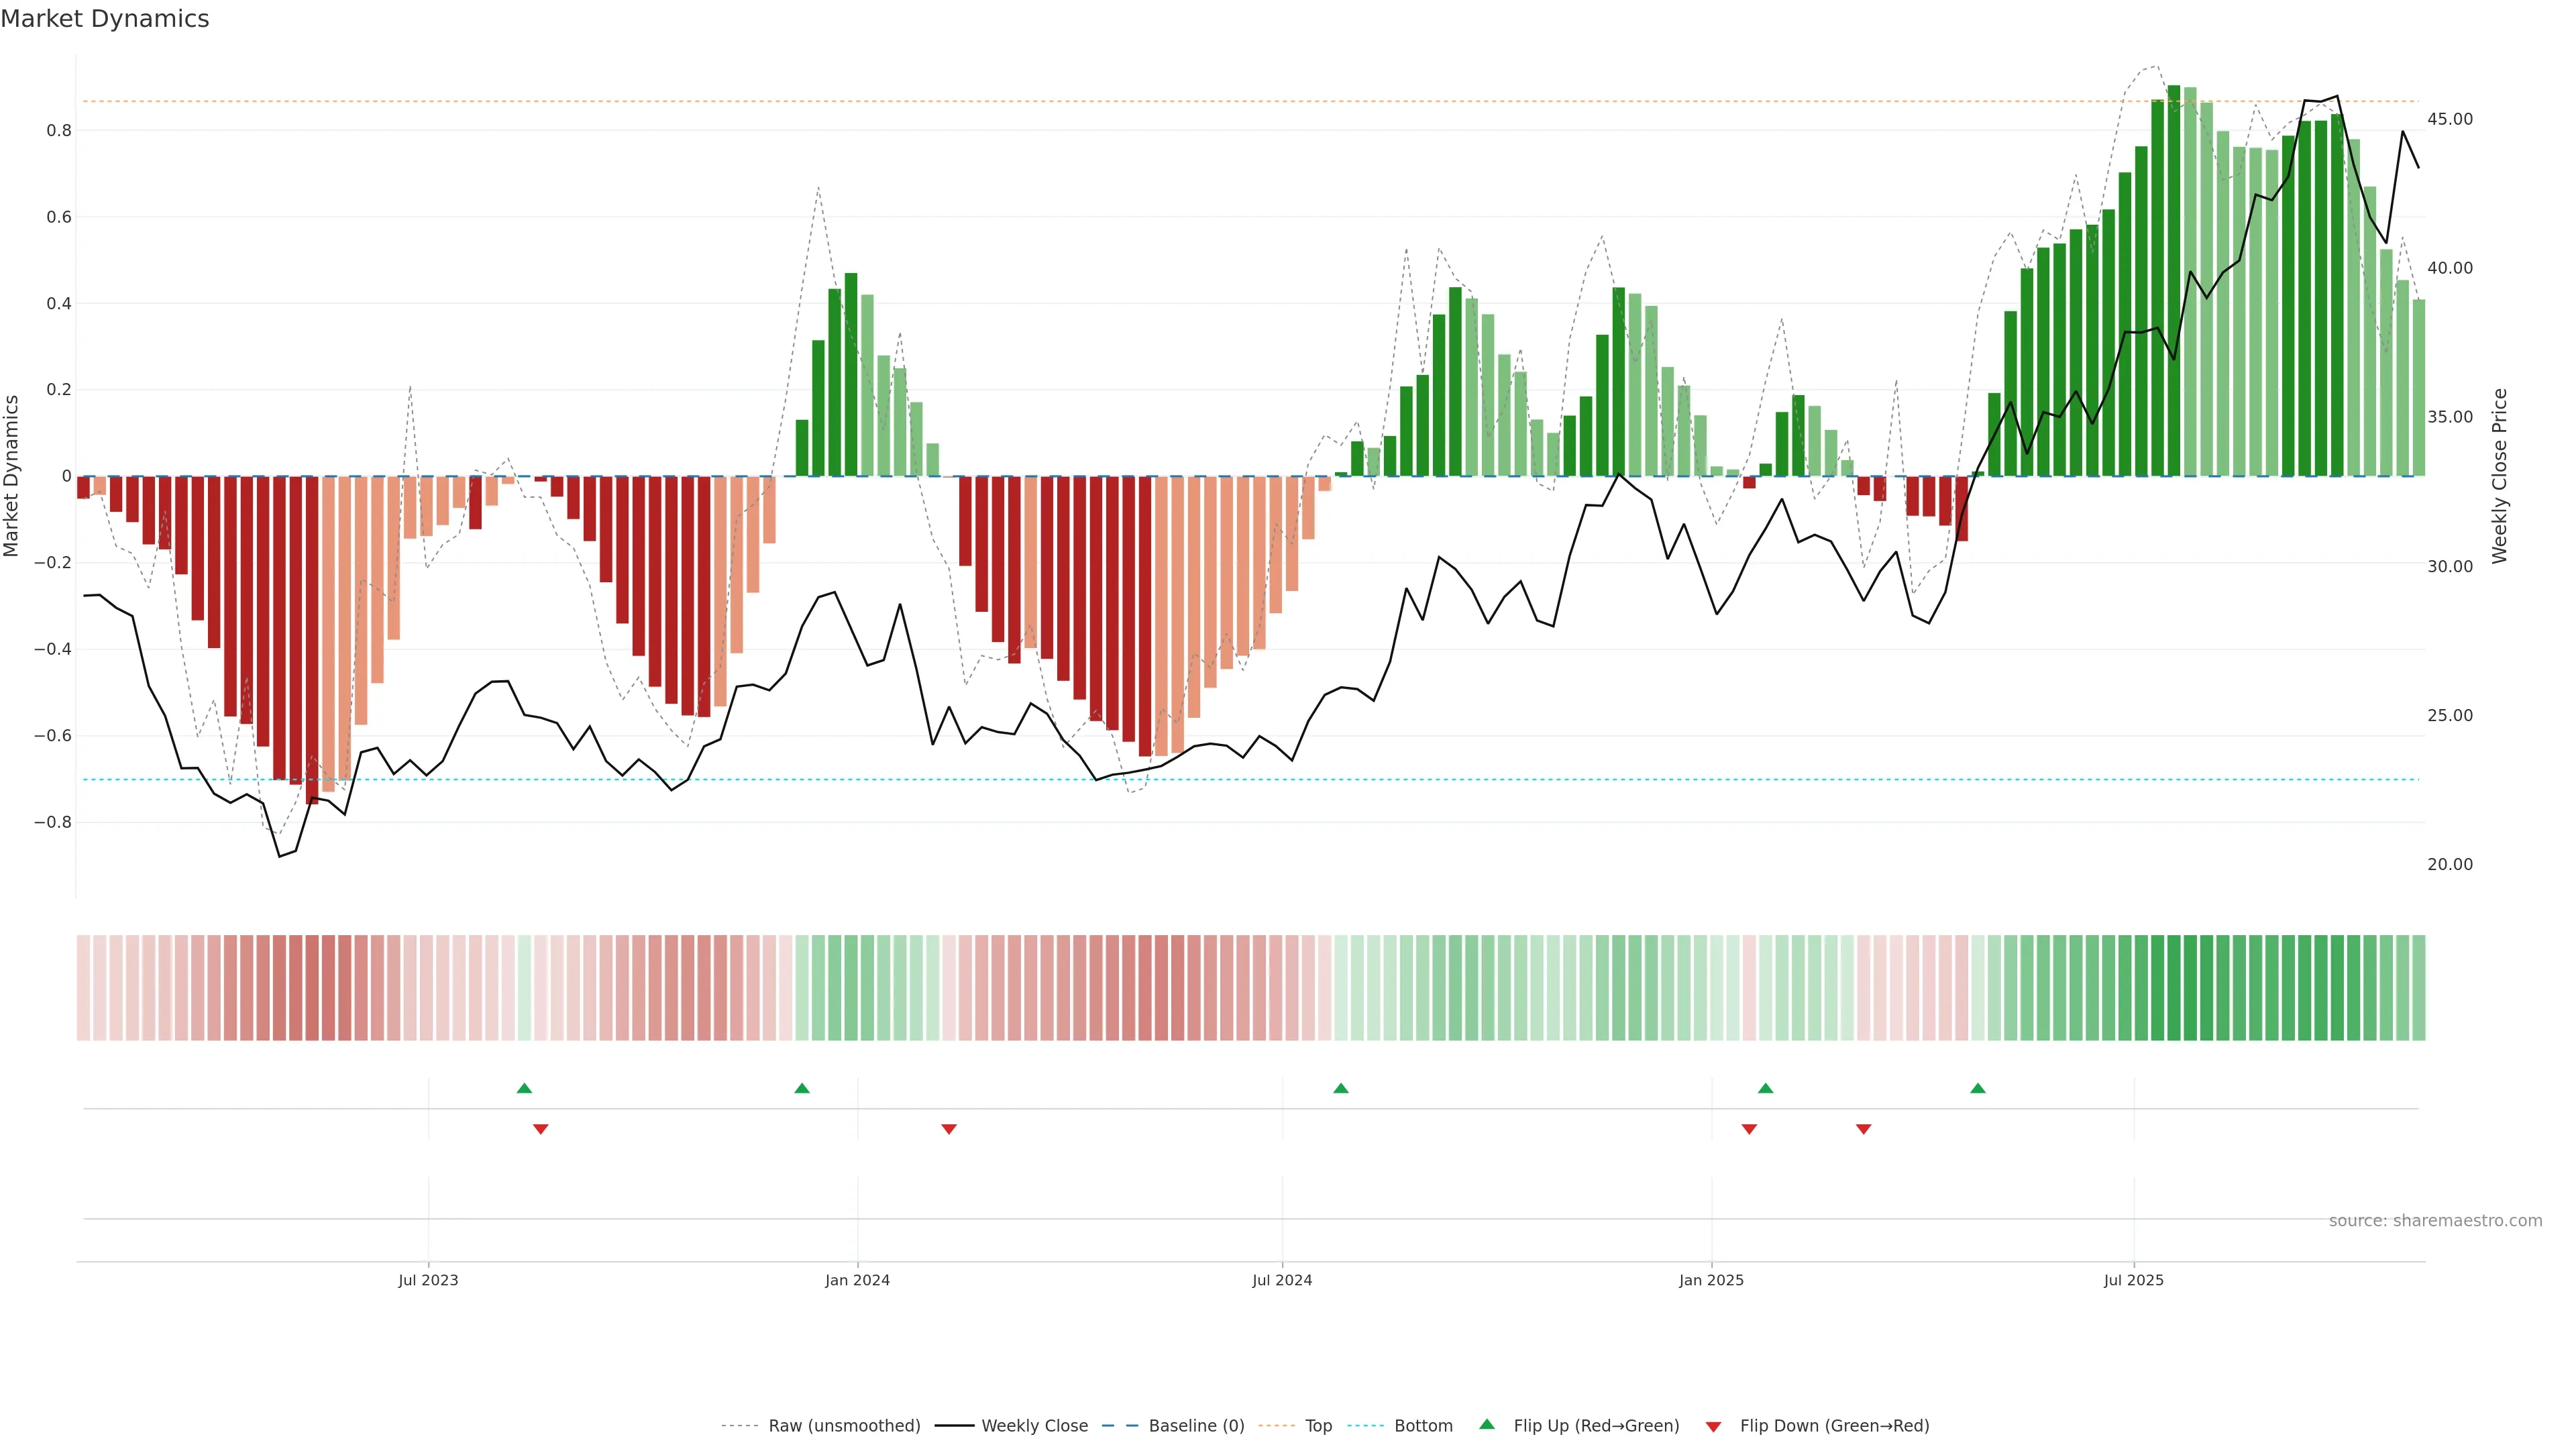The width and height of the screenshot is (2576, 1449).
Task: Click the first red flip-down triangle marker
Action: pos(541,1129)
